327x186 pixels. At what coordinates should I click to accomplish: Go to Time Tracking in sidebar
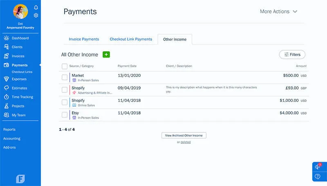click(x=22, y=97)
